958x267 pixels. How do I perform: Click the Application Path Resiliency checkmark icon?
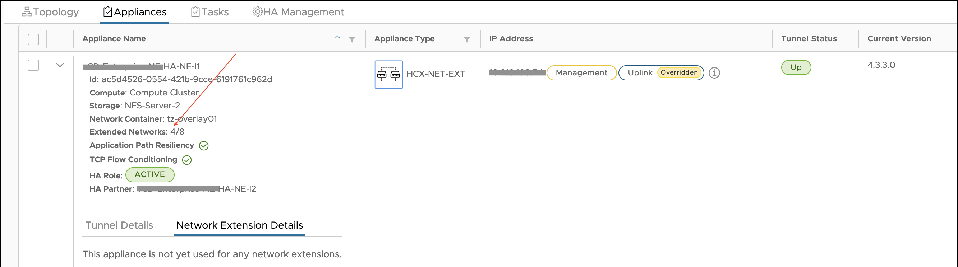204,146
